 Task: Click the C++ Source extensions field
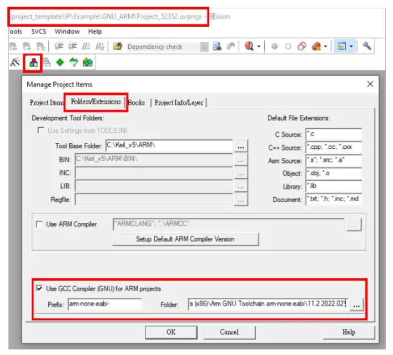pos(334,147)
